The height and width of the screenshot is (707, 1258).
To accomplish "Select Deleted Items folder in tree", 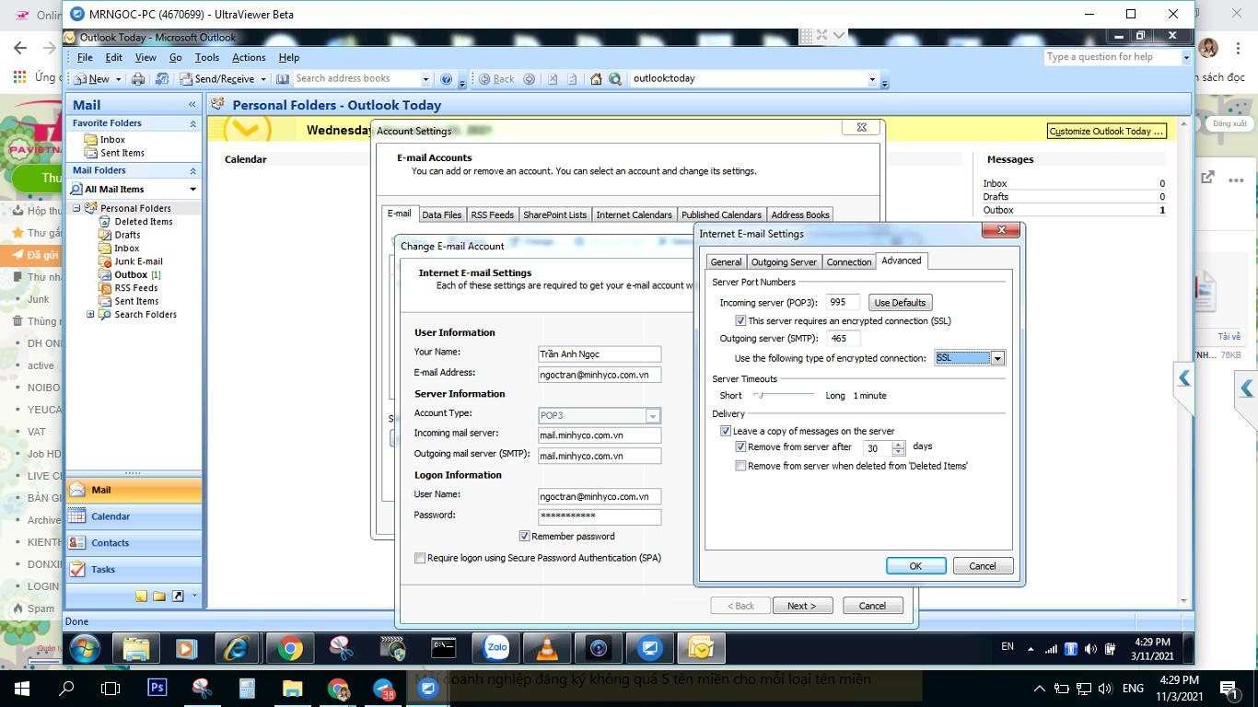I will [143, 222].
